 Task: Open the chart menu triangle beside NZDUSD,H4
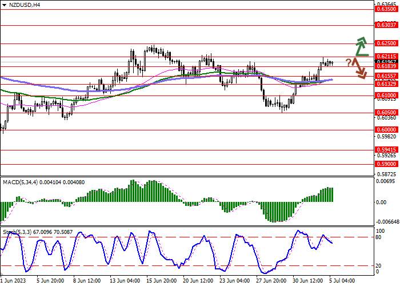click(4, 5)
